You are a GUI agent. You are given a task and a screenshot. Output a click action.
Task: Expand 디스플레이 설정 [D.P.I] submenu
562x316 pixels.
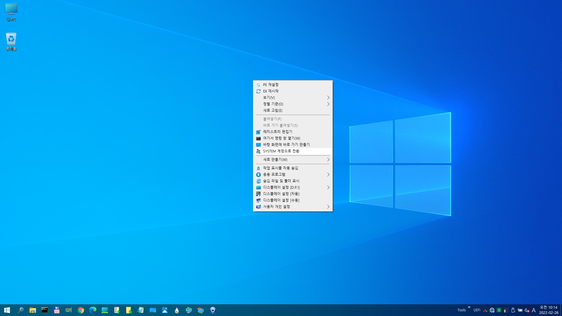click(x=293, y=187)
